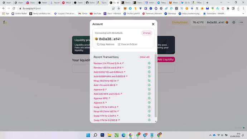Open the three-dot more menu

[x=241, y=22]
